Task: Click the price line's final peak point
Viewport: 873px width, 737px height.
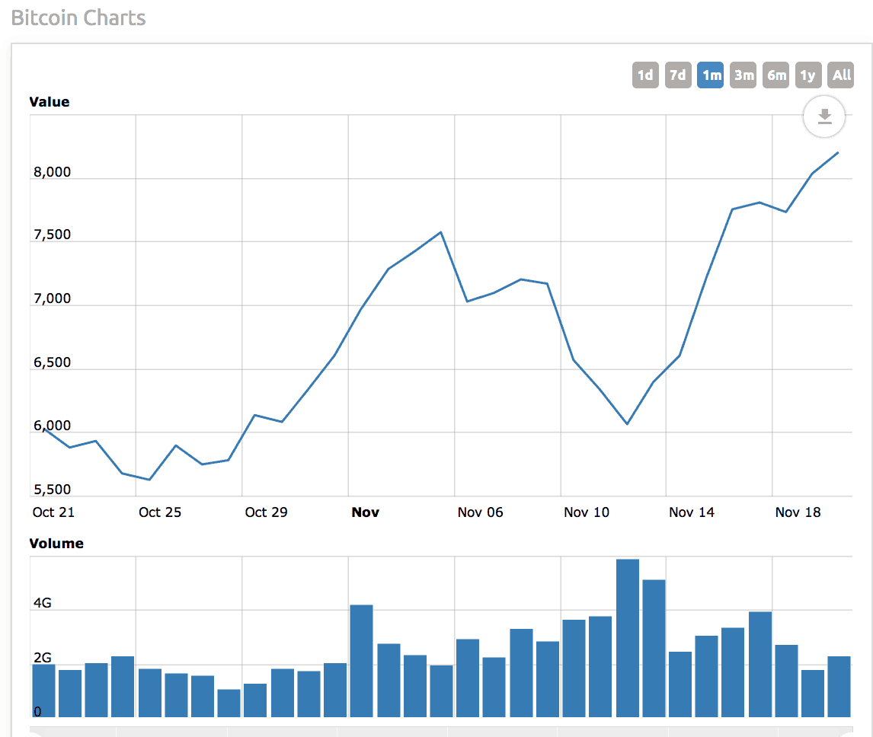Action: coord(837,152)
